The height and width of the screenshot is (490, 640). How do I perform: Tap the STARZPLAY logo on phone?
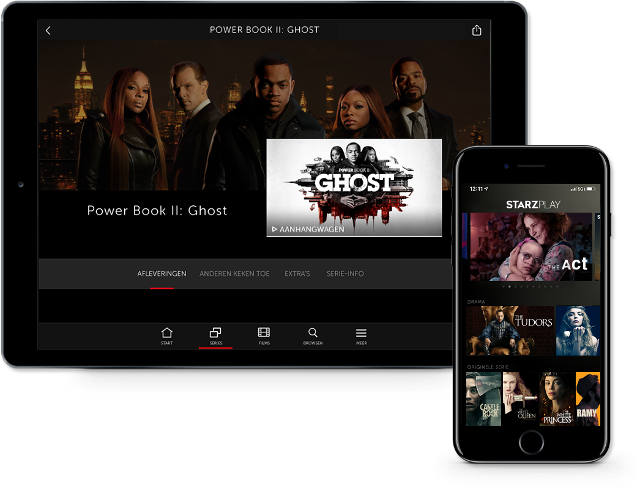[x=533, y=204]
